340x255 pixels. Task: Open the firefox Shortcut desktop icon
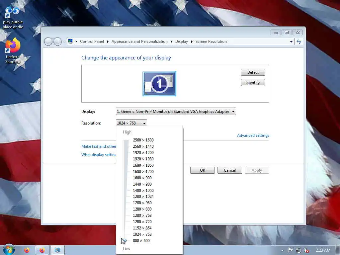(13, 51)
